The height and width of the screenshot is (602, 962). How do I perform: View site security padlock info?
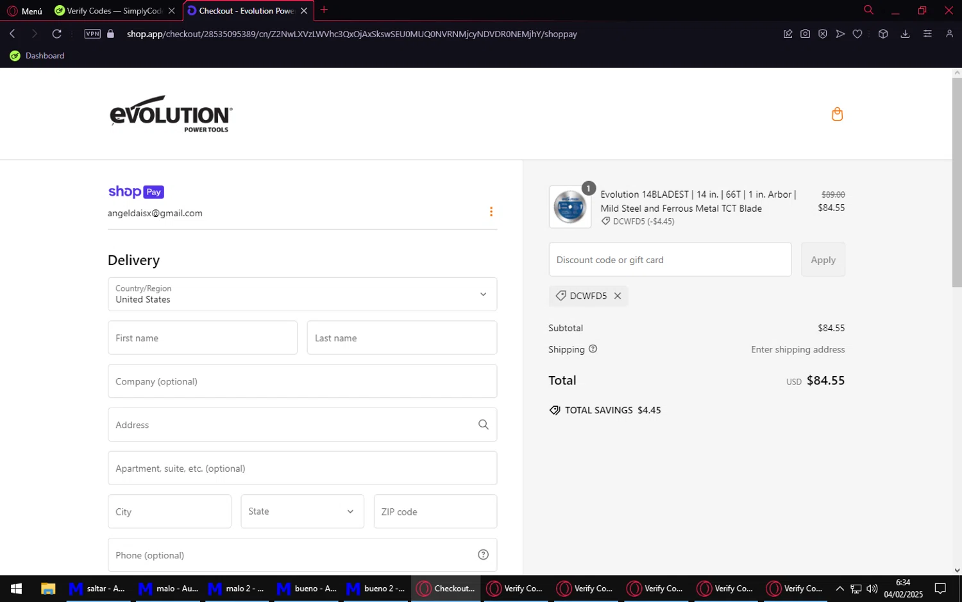point(110,34)
